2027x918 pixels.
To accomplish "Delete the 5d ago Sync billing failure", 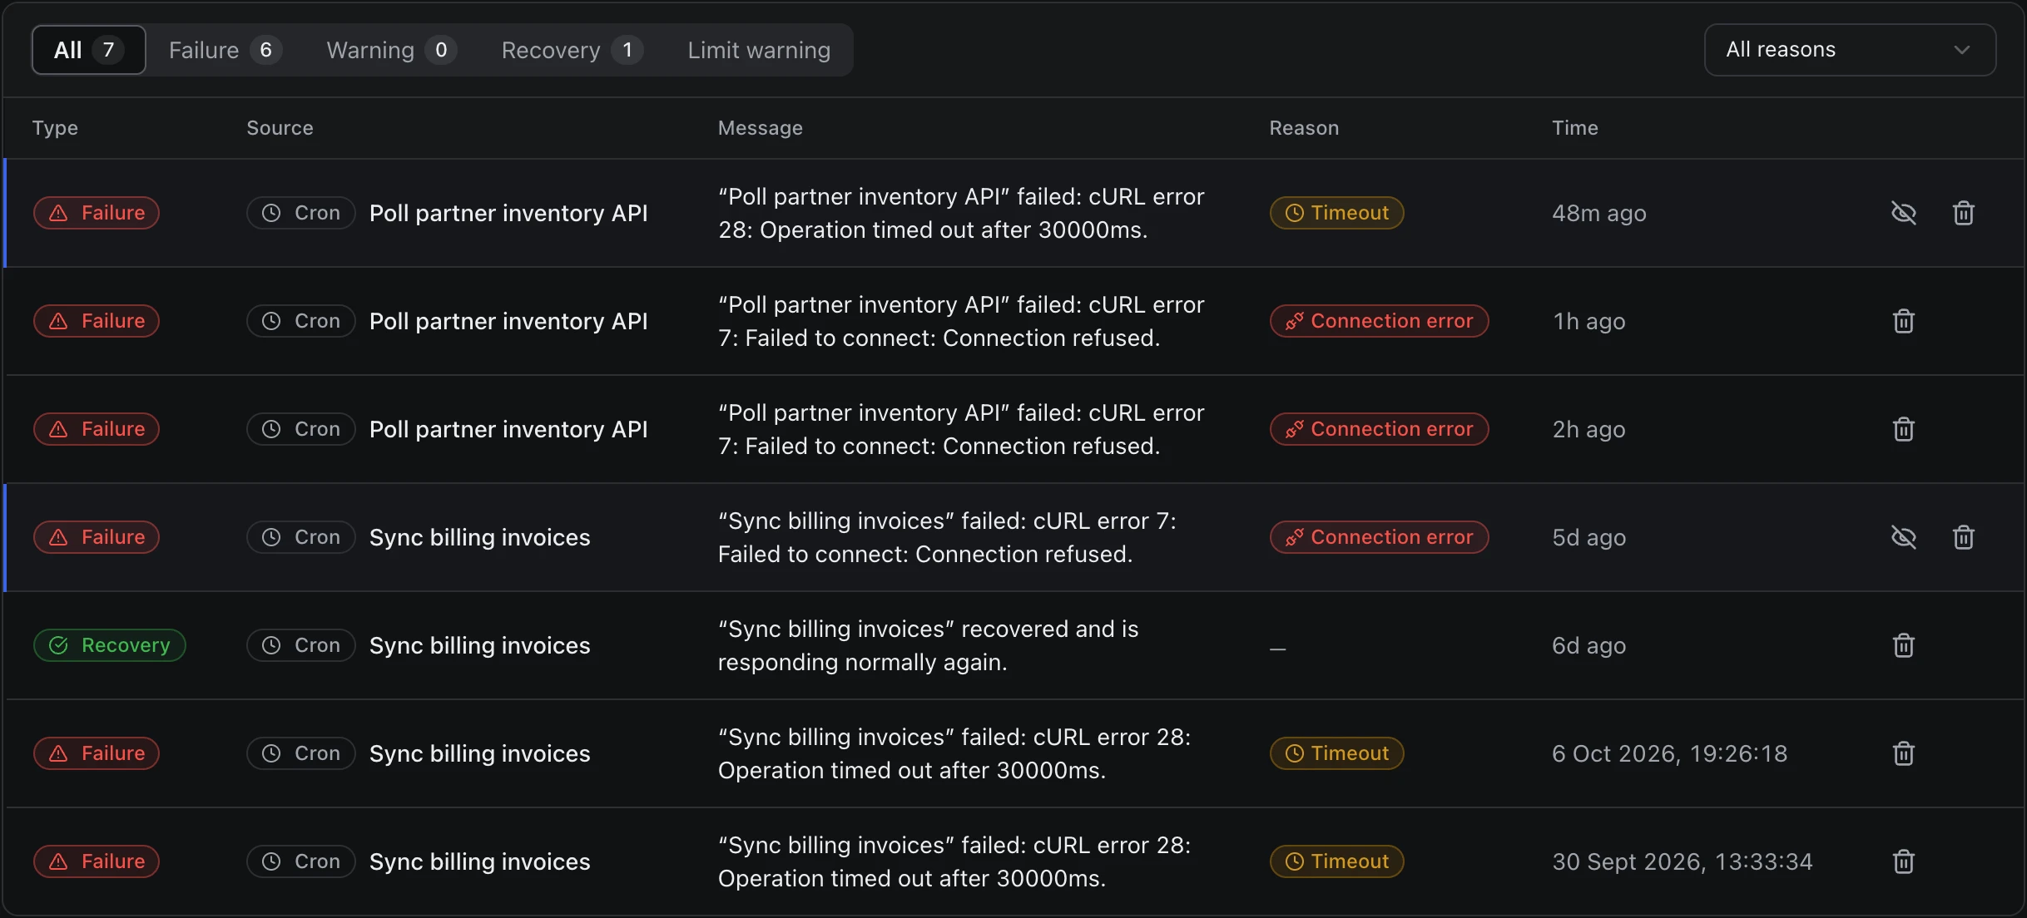I will coord(1963,537).
